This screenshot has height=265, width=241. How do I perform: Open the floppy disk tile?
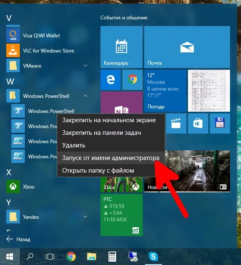220,123
